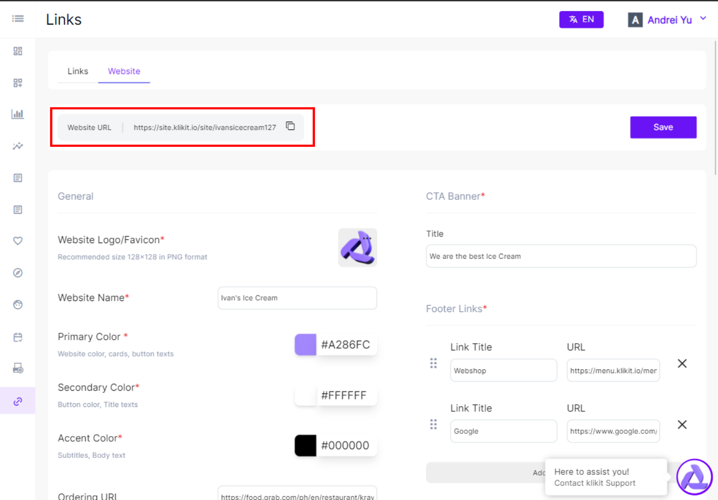Viewport: 718px width, 500px height.
Task: Click the Website Name input field
Action: tap(297, 298)
